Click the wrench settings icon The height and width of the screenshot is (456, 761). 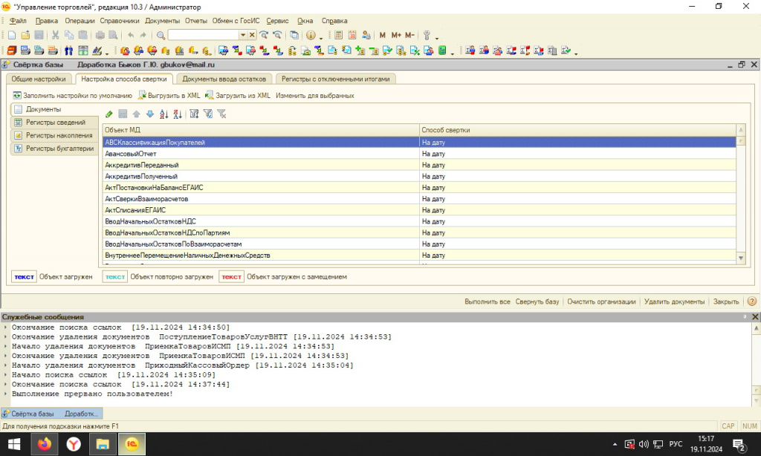coord(427,35)
